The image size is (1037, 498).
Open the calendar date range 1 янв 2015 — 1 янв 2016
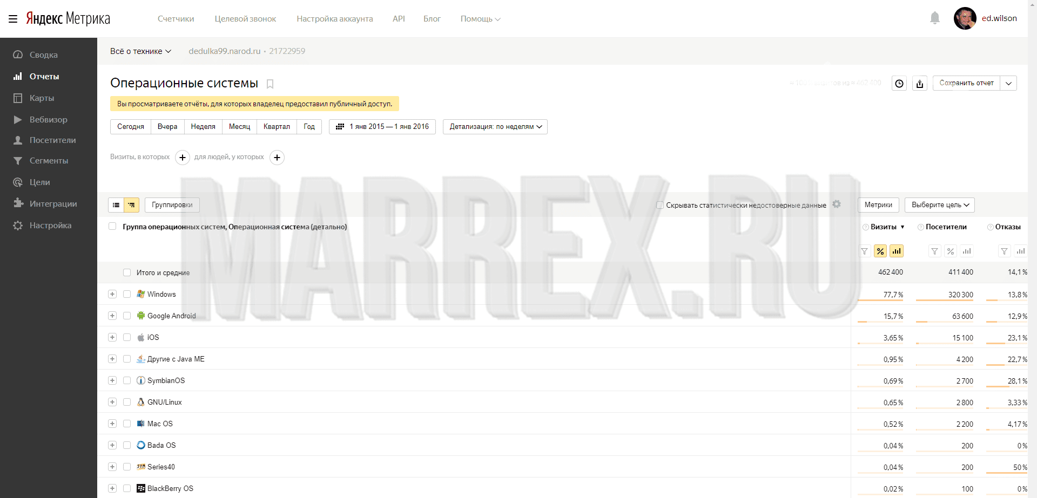coord(382,127)
